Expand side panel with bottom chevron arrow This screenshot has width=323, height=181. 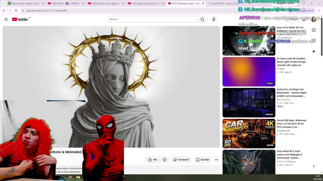(x=314, y=166)
